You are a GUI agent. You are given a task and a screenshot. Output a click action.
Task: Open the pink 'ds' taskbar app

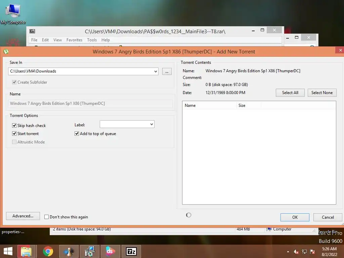(111, 251)
